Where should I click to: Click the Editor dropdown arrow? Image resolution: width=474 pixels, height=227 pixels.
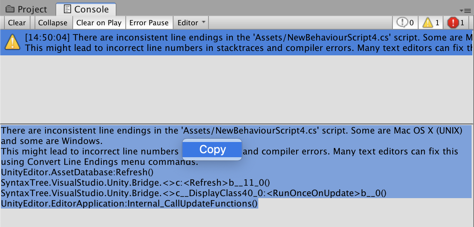[203, 22]
